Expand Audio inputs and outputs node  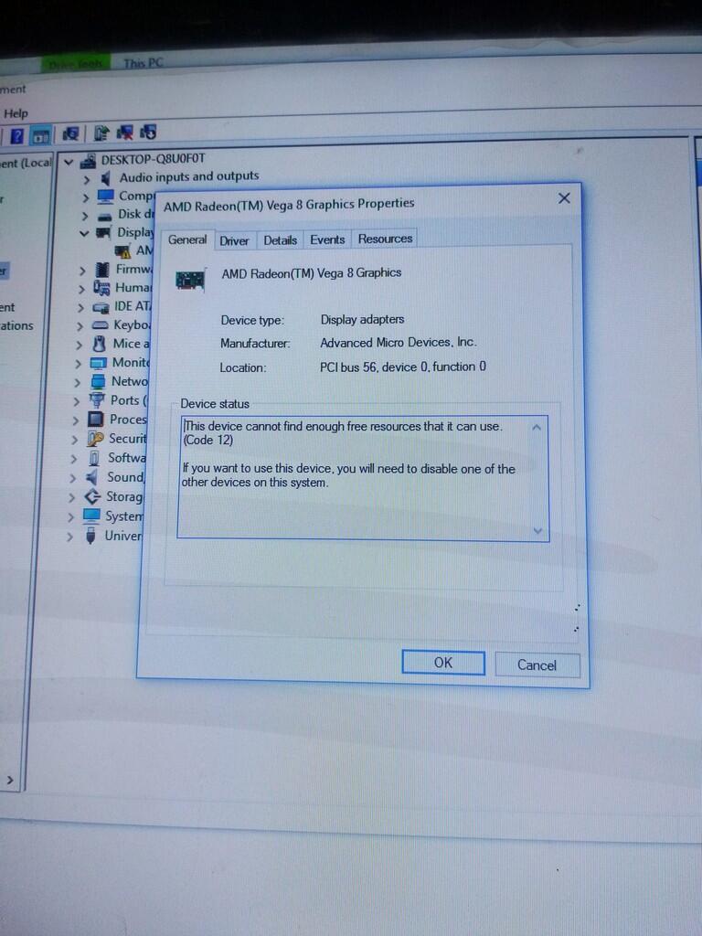[x=87, y=180]
